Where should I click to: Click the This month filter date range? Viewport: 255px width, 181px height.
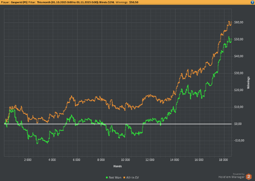(x=68, y=2)
